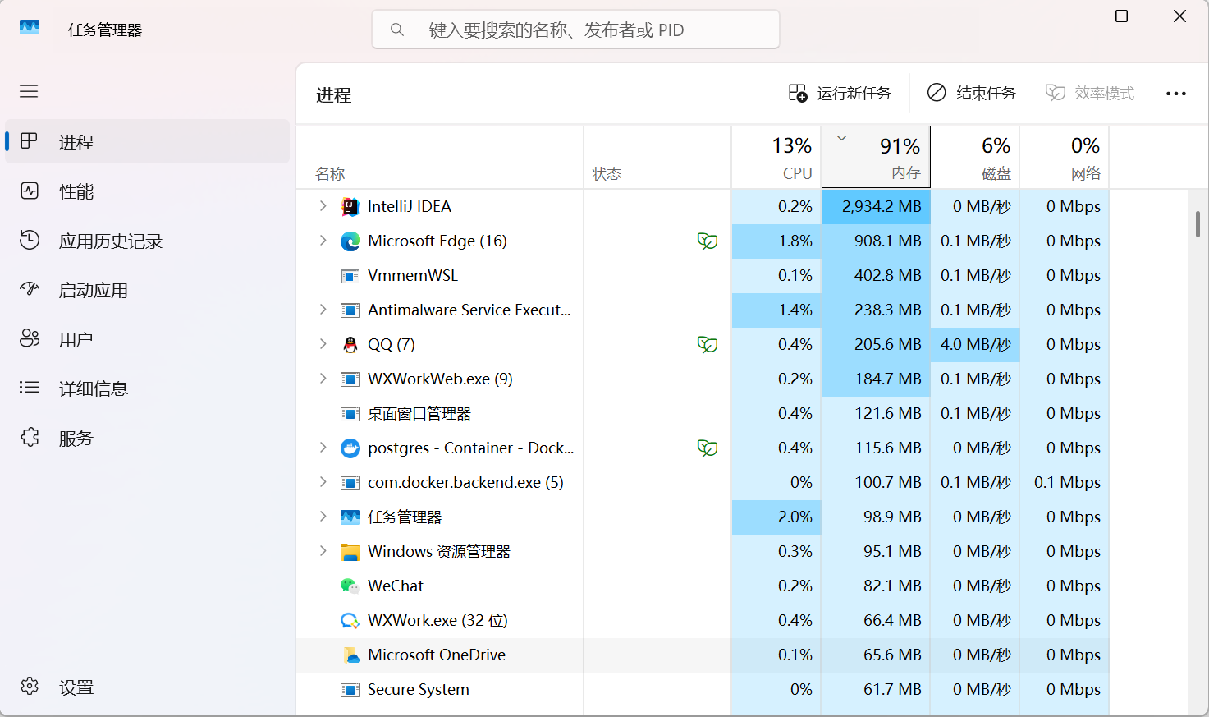This screenshot has height=717, width=1209.
Task: Expand the QQ (7) process group
Action: [x=323, y=344]
